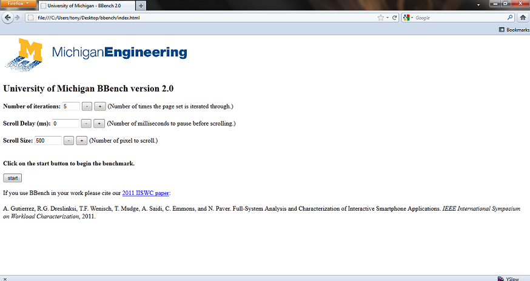Viewport: 530px width, 281px height.
Task: Open YSlow from the status bar
Action: pos(508,279)
